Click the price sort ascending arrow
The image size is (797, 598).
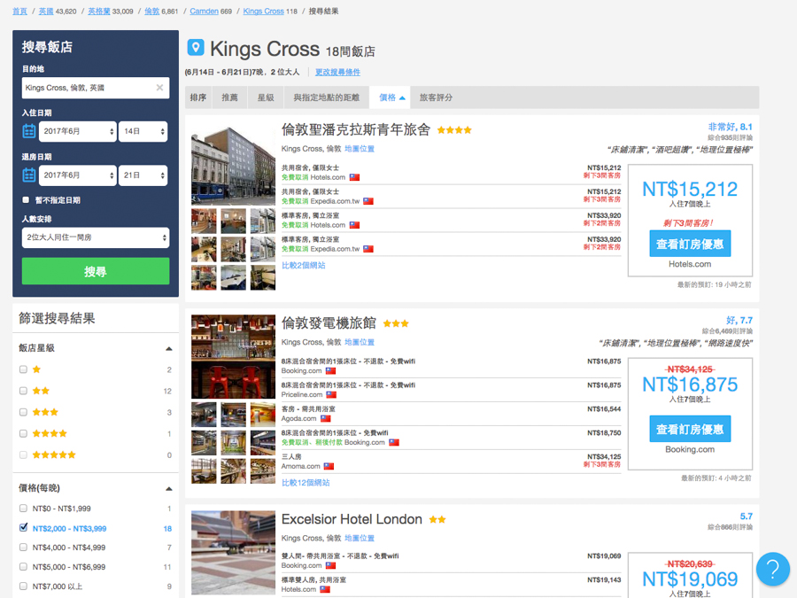(x=402, y=98)
